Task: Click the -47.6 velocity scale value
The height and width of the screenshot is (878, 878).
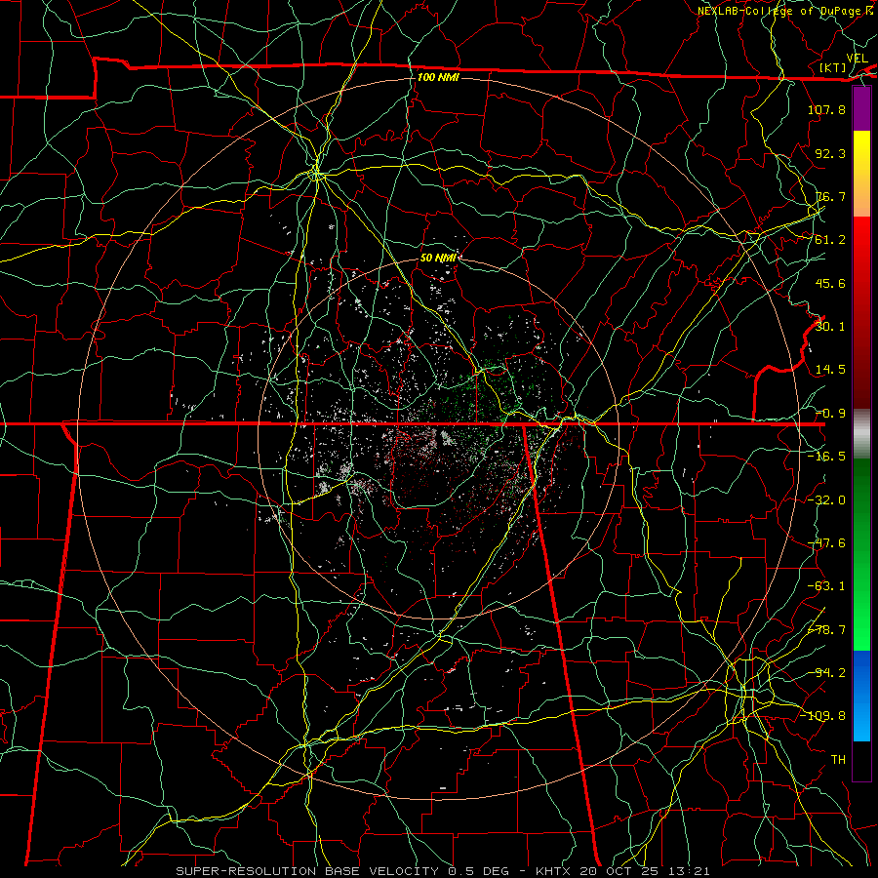Action: 826,543
